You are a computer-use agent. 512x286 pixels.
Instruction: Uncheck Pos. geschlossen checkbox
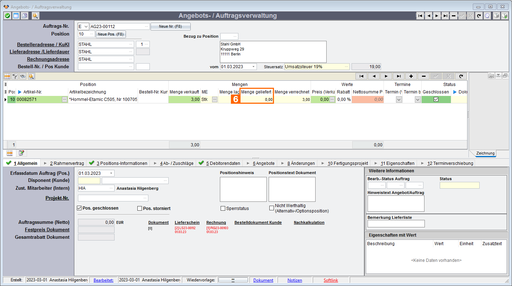click(79, 208)
